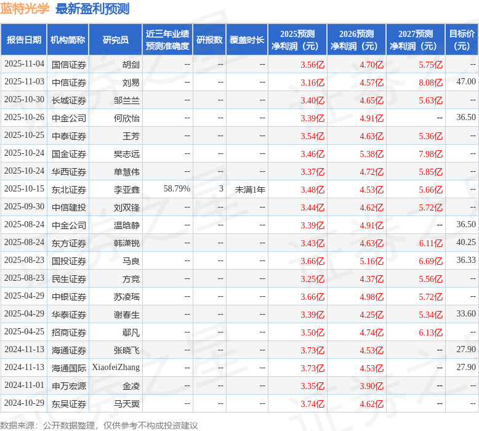Click researcher name 温晗静

click(127, 225)
